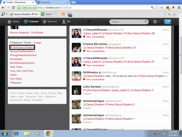Open the weather 25° toolbar icon
The width and height of the screenshot is (182, 137).
point(70,14)
